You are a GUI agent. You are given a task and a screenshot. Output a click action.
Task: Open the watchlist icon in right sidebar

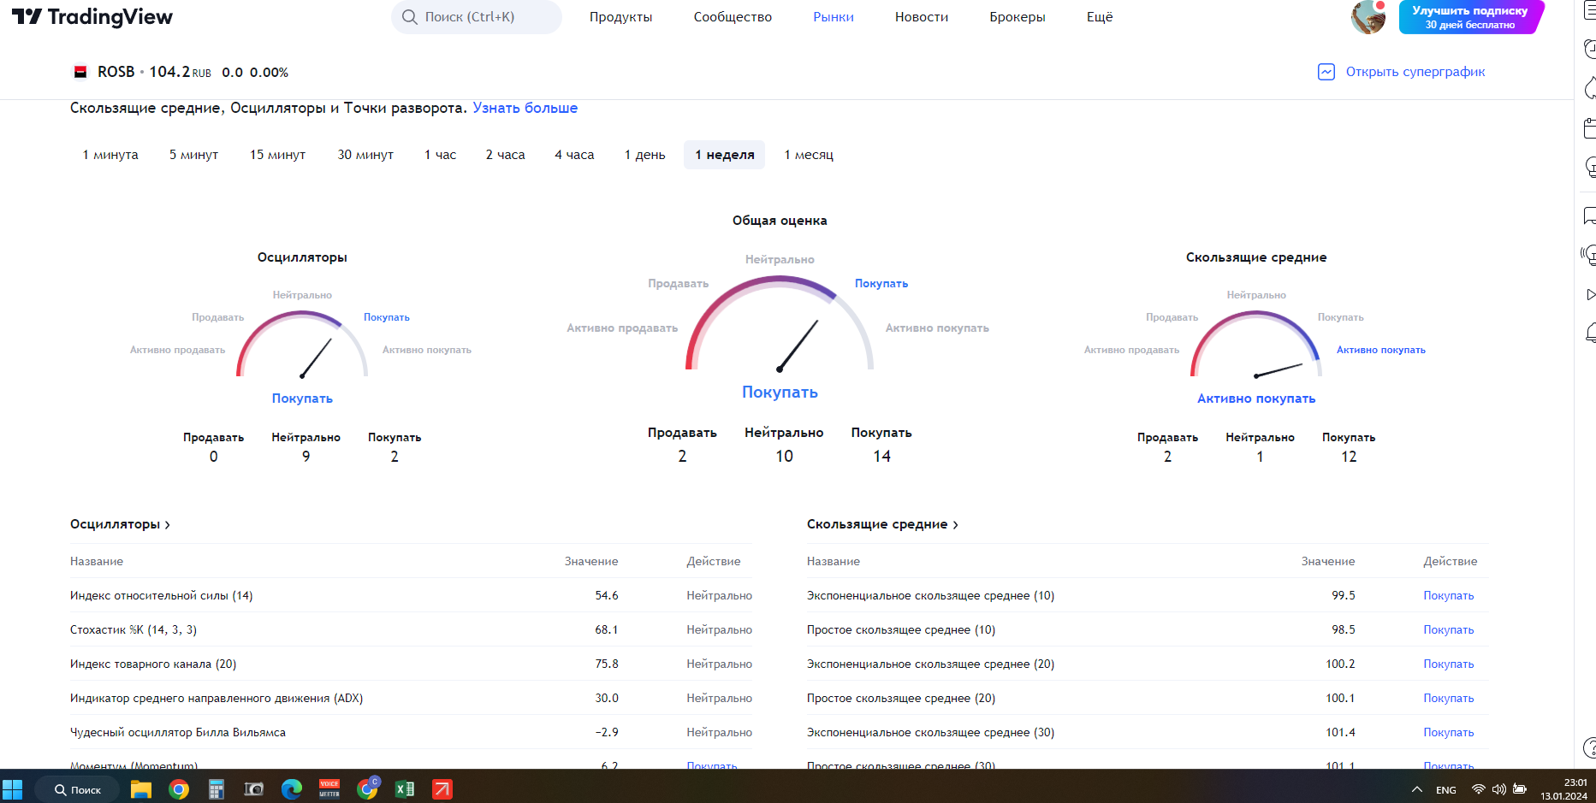[1589, 12]
